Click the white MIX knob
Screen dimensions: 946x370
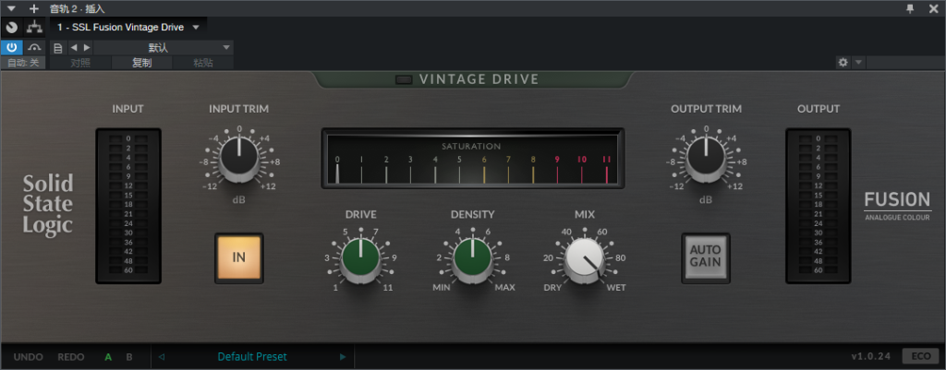pos(585,259)
